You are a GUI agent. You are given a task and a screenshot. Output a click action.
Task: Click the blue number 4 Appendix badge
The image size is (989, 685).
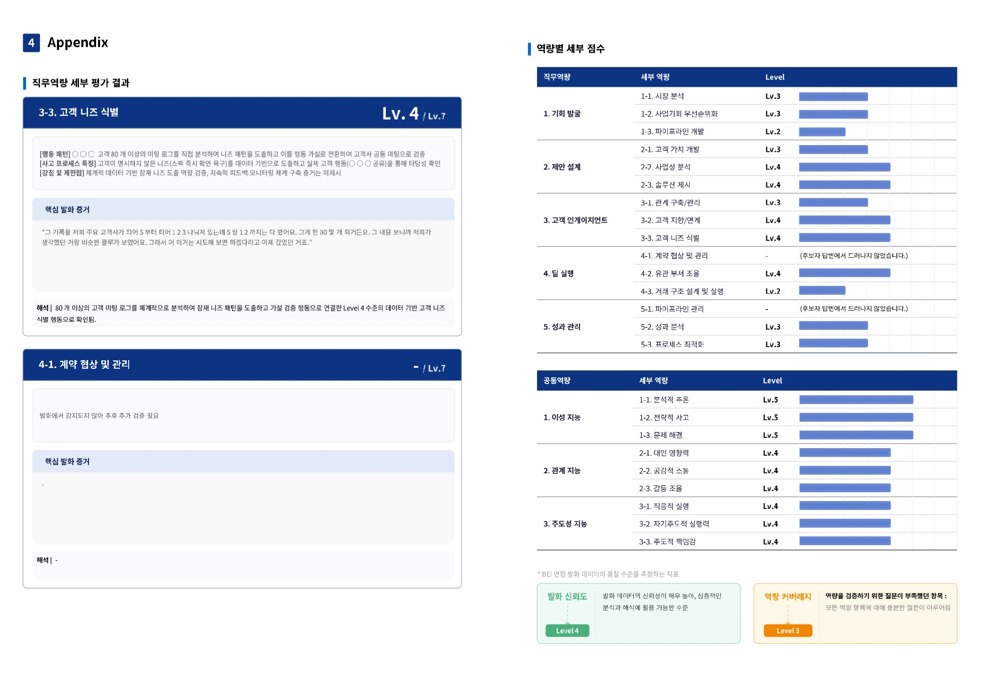[31, 42]
